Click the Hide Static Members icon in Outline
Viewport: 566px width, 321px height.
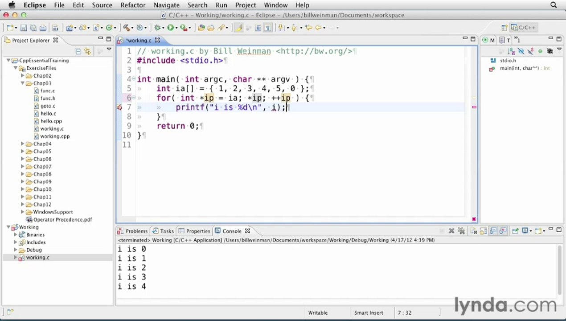(x=531, y=51)
